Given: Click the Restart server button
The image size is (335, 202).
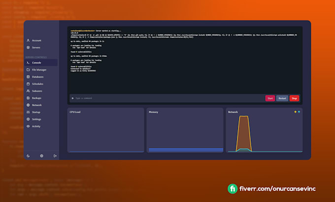Looking at the screenshot, I should [282, 98].
